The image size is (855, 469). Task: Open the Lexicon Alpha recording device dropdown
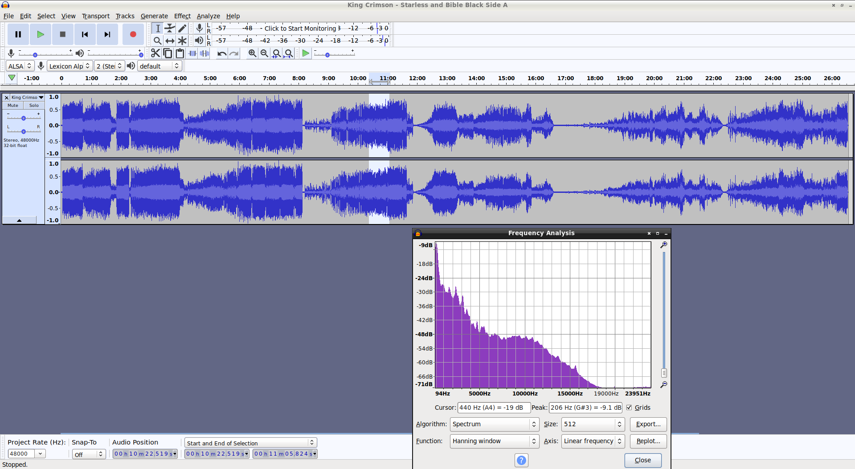[70, 66]
